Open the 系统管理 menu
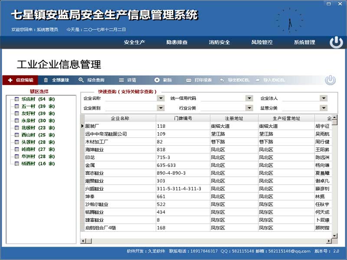 304,42
